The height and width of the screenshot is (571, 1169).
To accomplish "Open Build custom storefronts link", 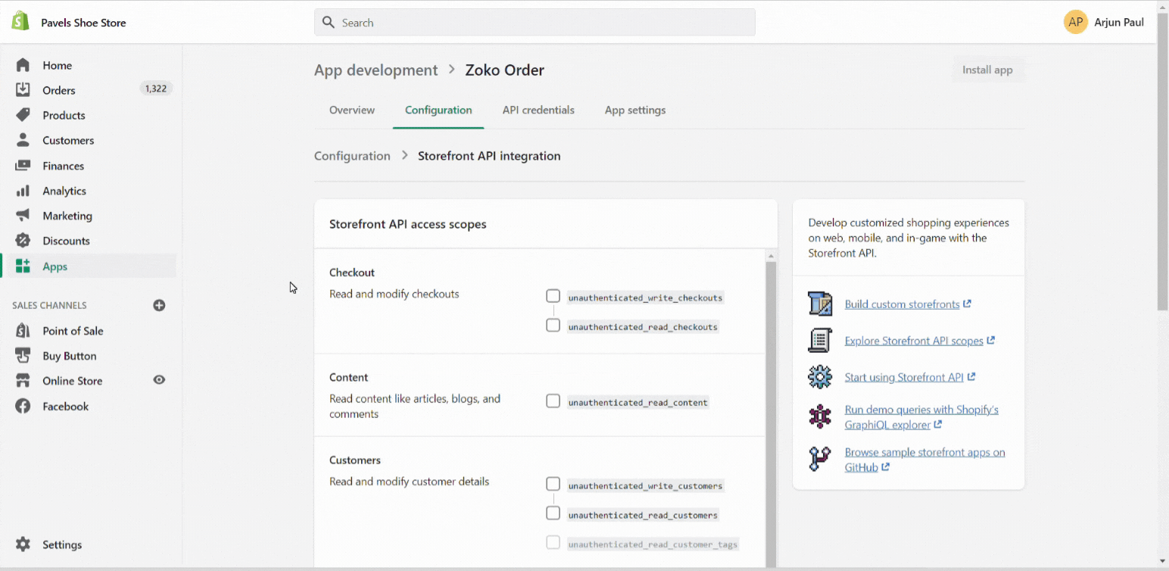I will 908,304.
